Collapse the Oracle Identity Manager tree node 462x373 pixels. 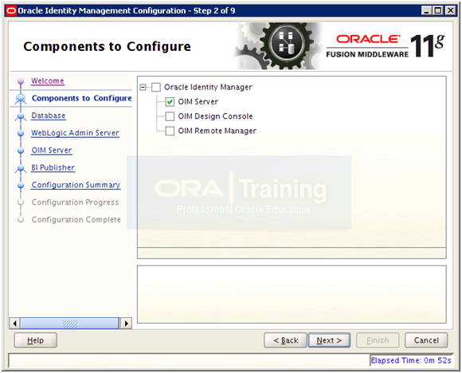143,88
